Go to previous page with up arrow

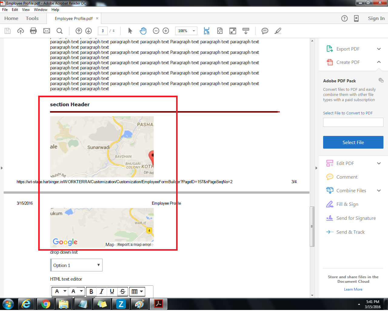[x=79, y=31]
